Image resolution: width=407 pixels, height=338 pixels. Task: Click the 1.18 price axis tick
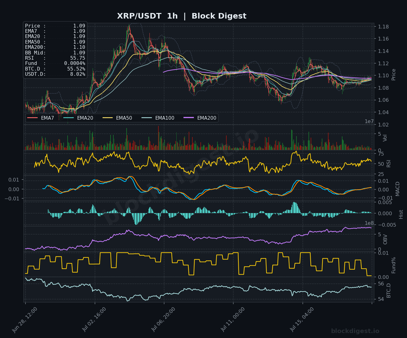coord(384,27)
